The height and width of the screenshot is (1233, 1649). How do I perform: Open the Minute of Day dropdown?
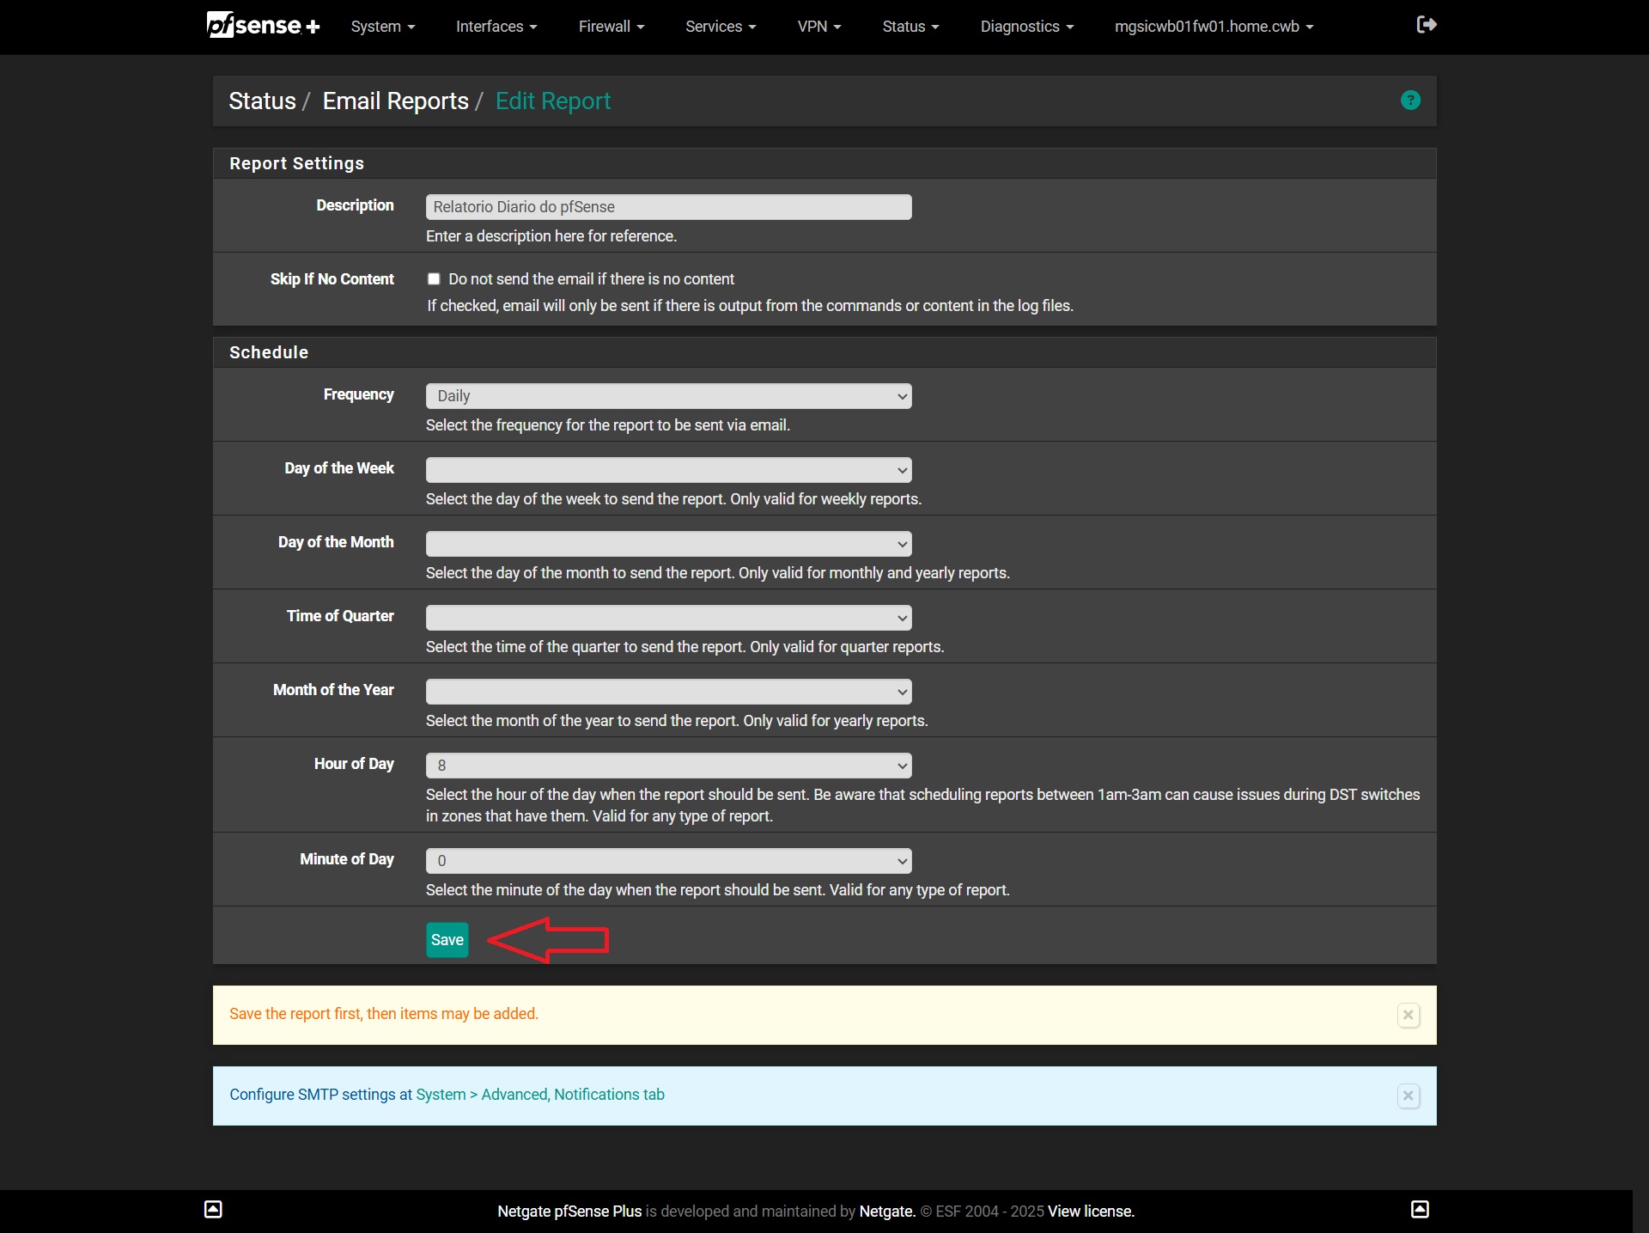[x=668, y=861]
